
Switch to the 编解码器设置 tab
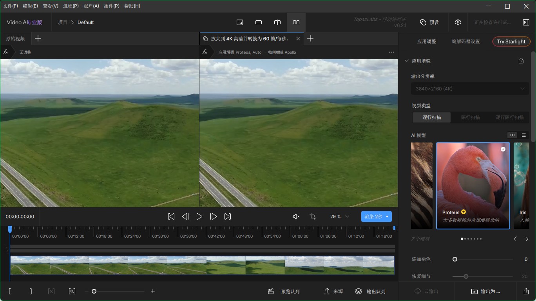[465, 41]
